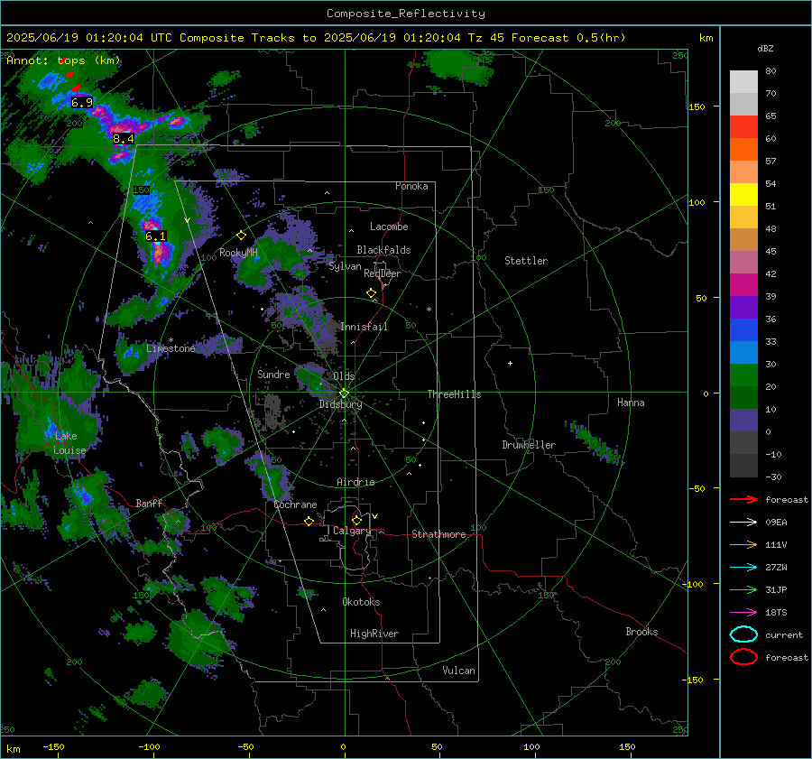812x759 pixels.
Task: Click the red forecast arrow legend icon
Action: [743, 499]
